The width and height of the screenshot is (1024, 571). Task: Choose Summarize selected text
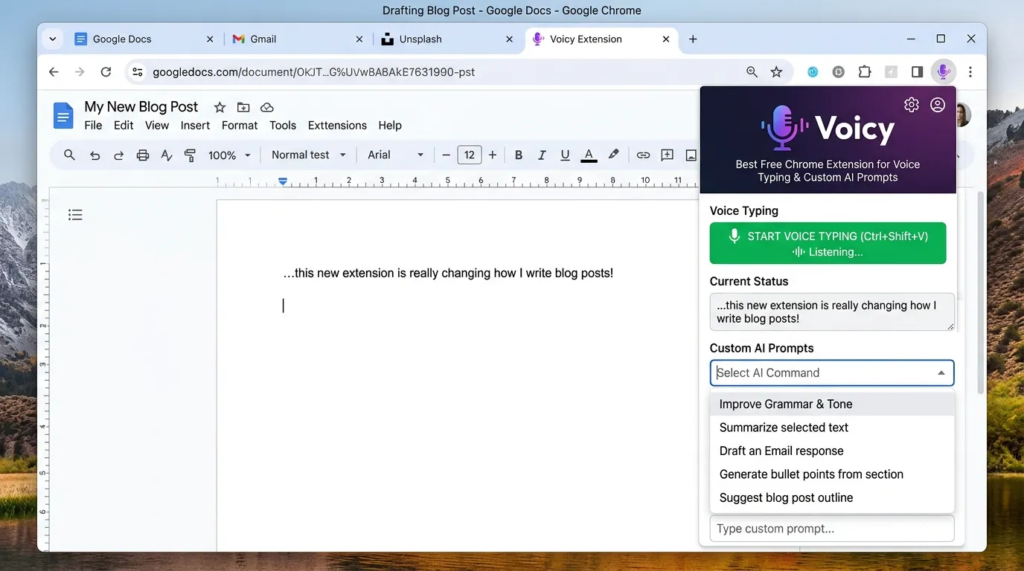832,428
